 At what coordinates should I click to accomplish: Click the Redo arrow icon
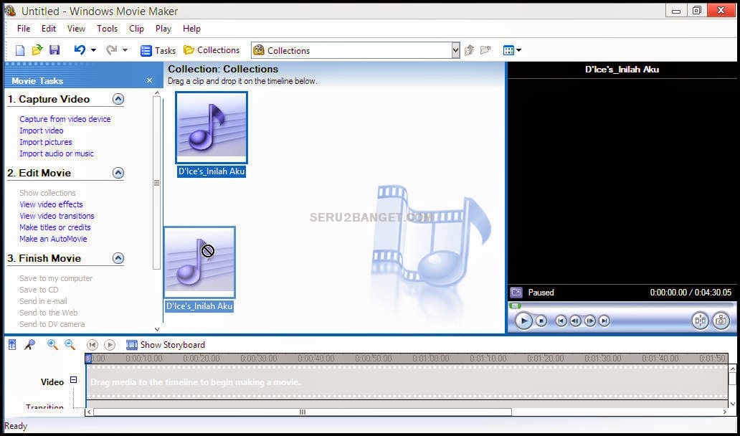coord(111,50)
